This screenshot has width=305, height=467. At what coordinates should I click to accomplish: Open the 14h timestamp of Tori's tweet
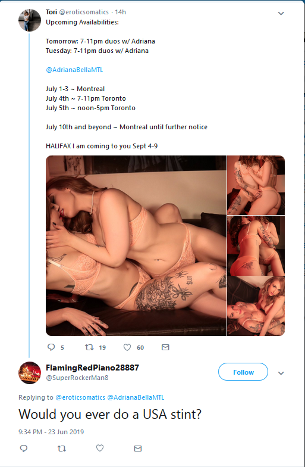(x=120, y=12)
